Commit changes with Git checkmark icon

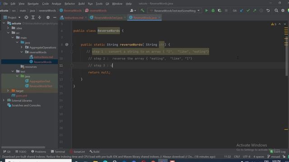point(248,11)
